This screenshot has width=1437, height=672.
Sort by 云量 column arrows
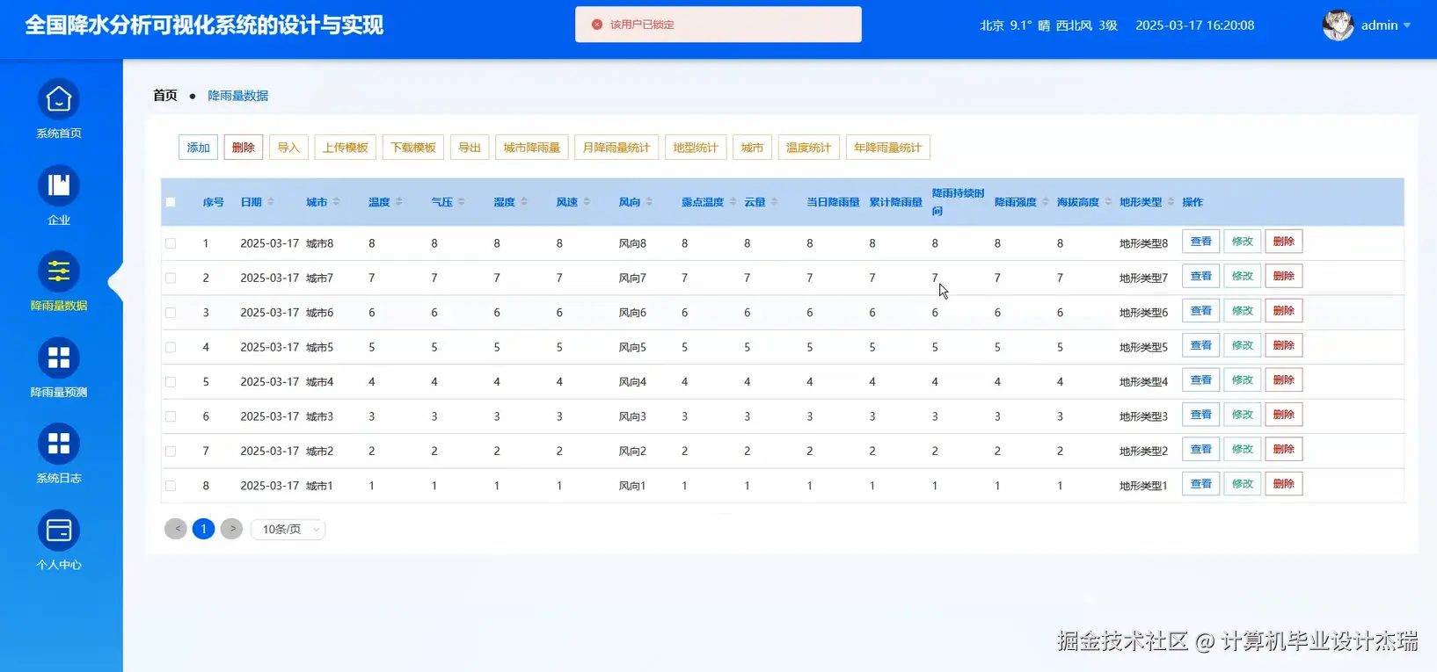pyautogui.click(x=774, y=202)
